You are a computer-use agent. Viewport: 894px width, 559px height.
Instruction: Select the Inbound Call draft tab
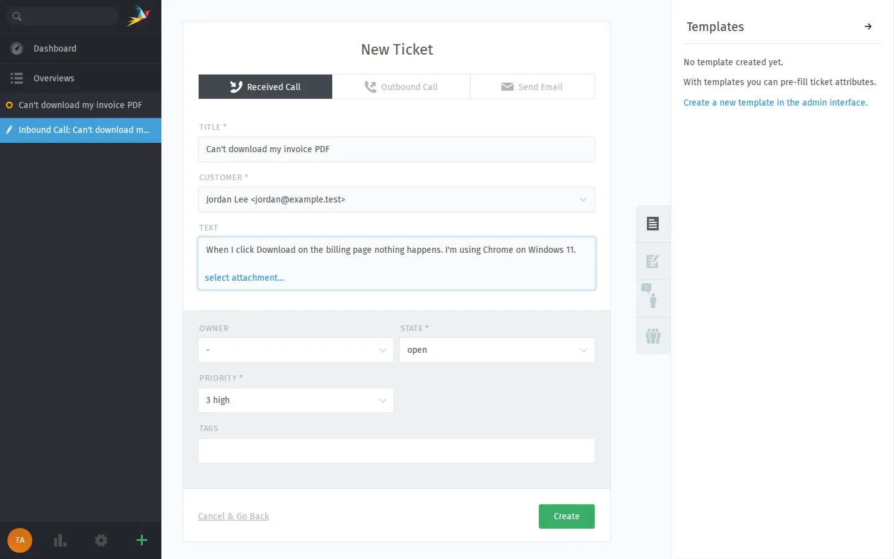tap(81, 130)
